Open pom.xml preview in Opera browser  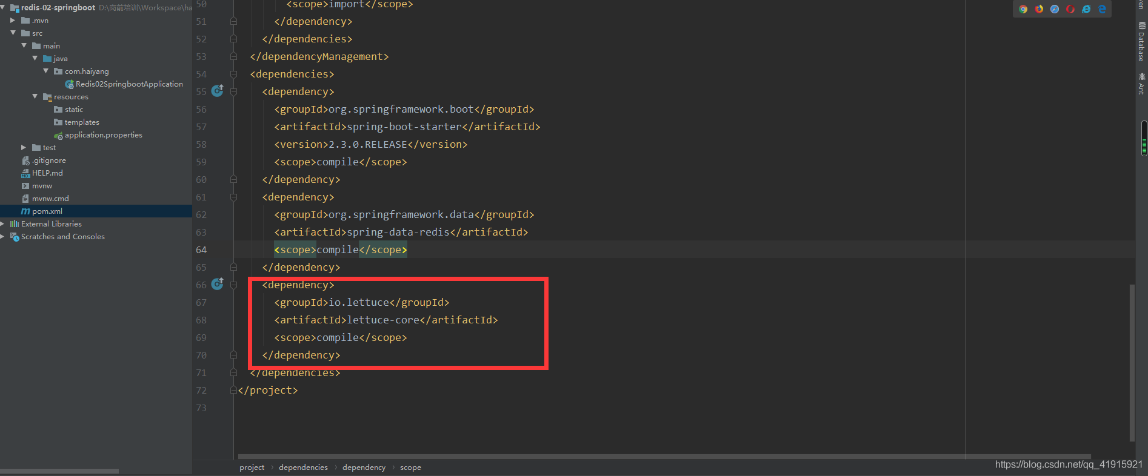(1070, 9)
